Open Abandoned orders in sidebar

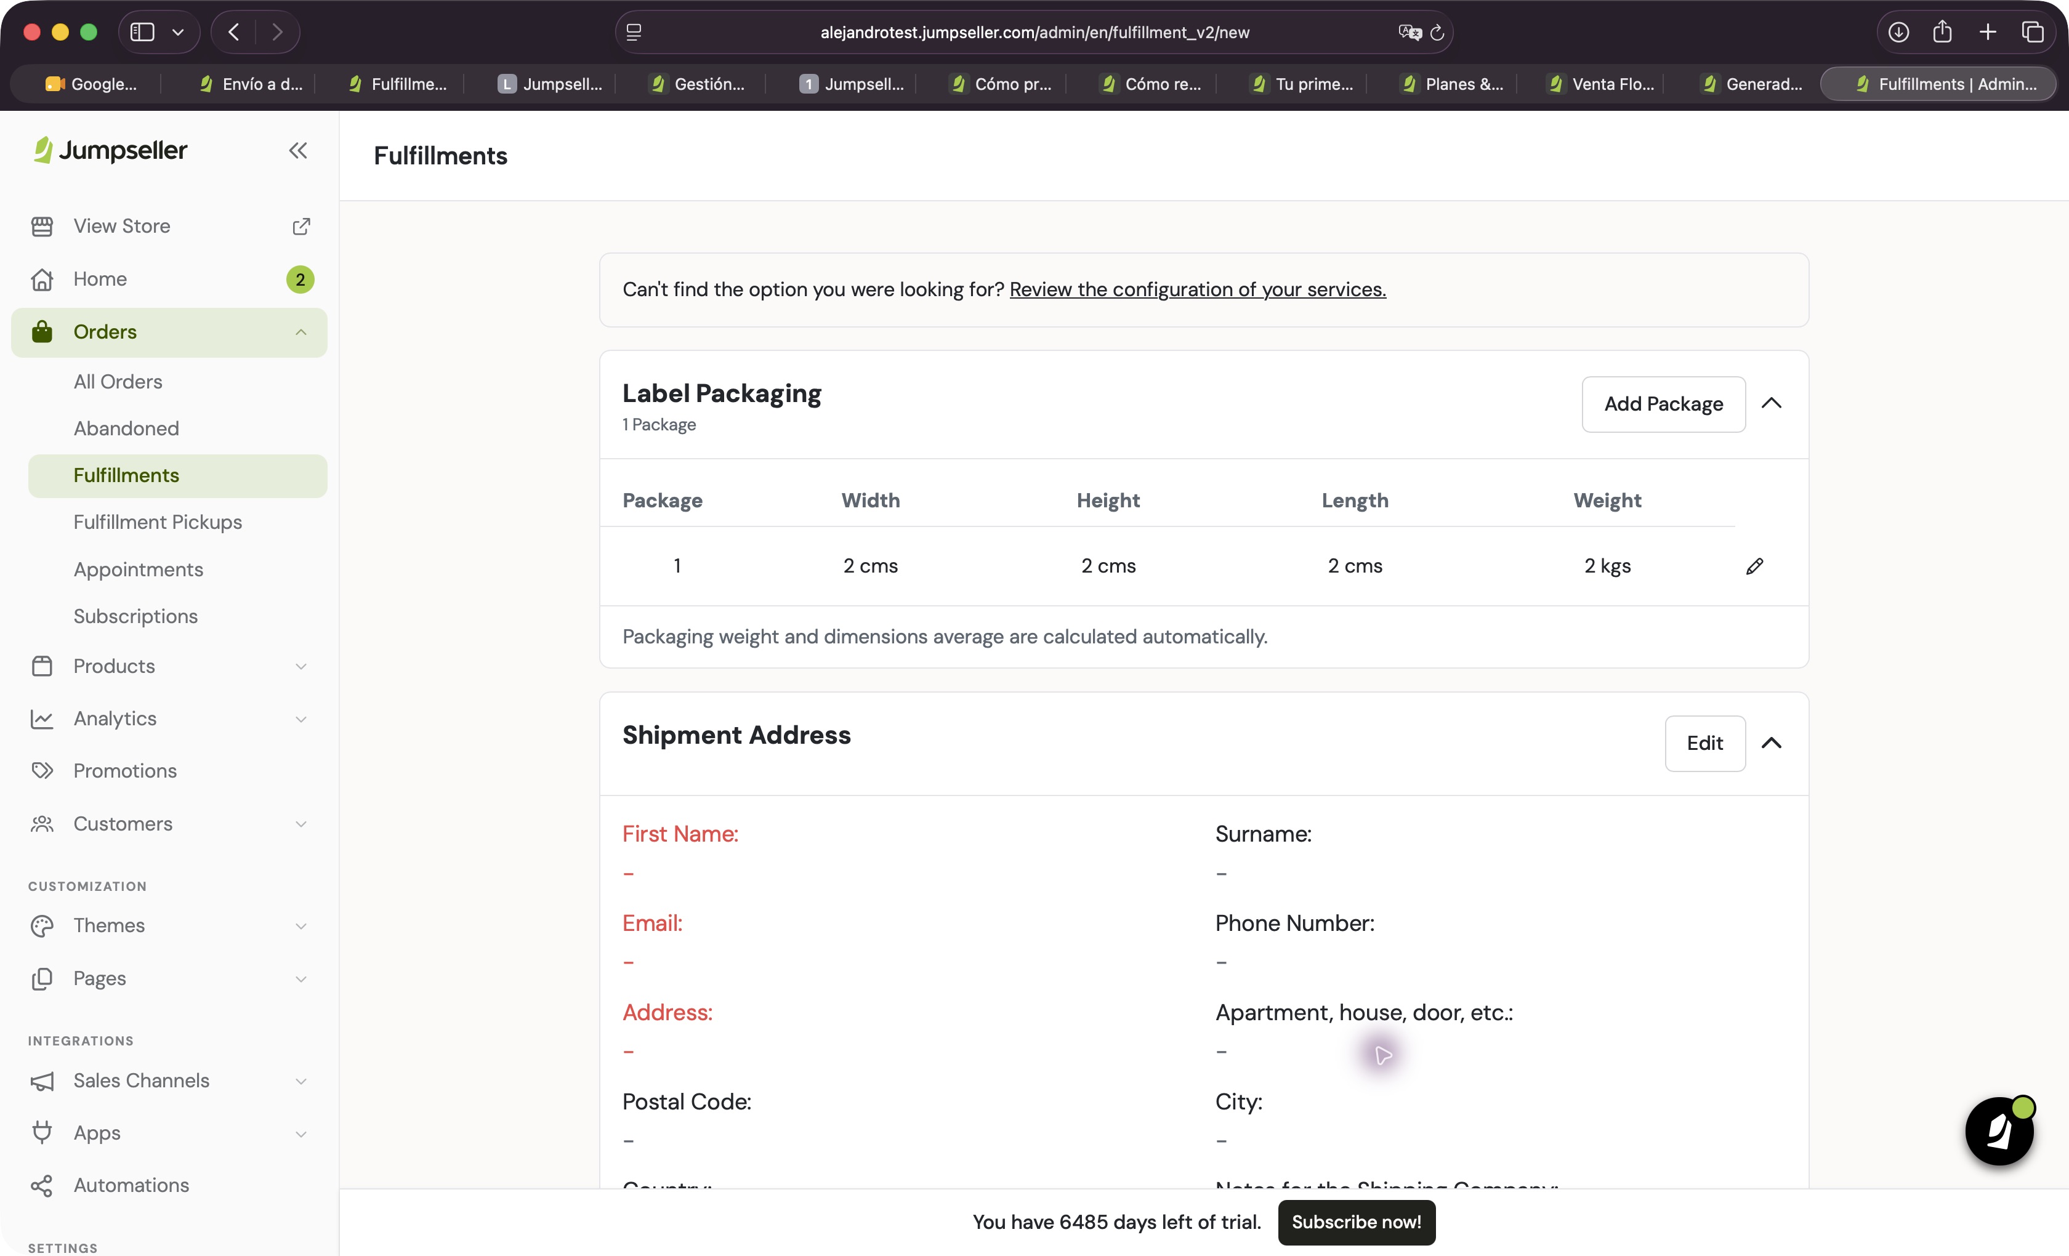pyautogui.click(x=127, y=429)
